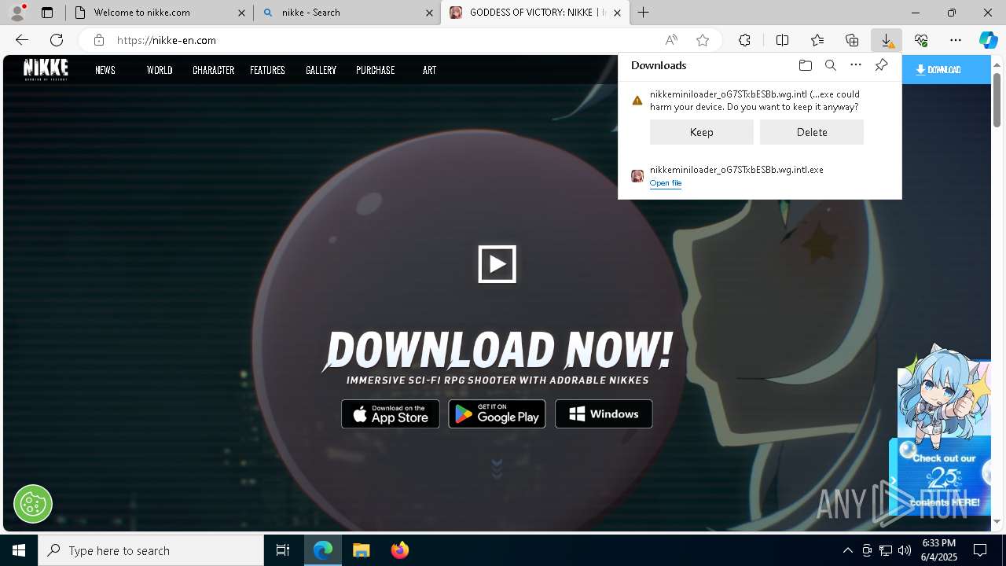Open Task View on taskbar
The height and width of the screenshot is (566, 1006).
[283, 550]
